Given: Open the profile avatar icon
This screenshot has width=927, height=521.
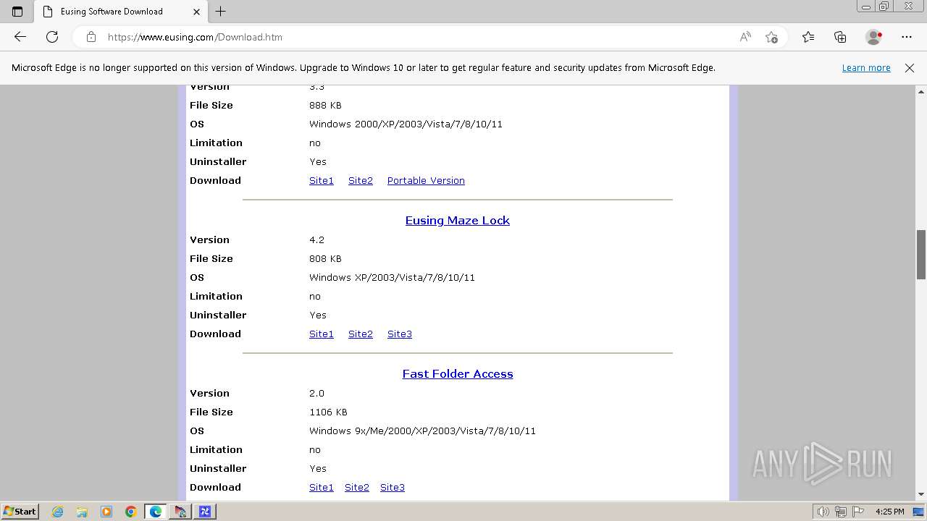Looking at the screenshot, I should click(874, 37).
